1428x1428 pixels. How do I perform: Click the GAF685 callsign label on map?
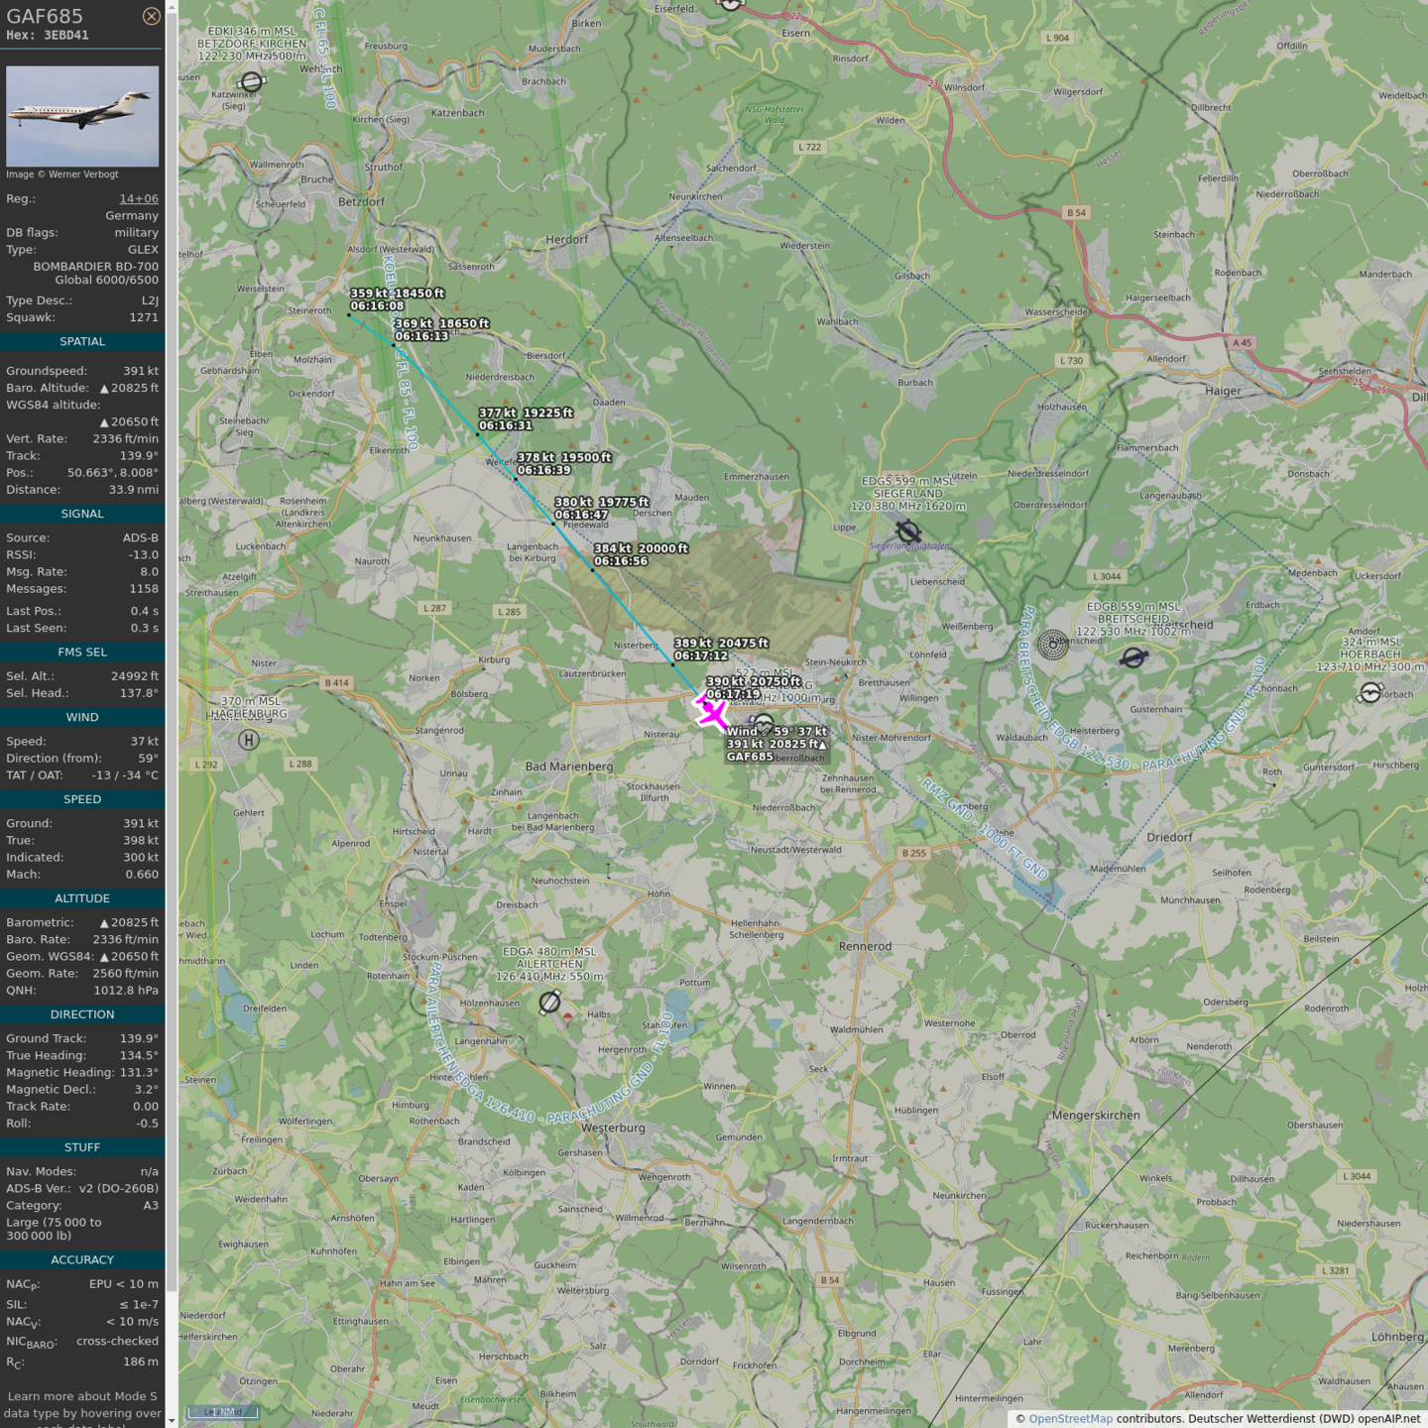(750, 757)
